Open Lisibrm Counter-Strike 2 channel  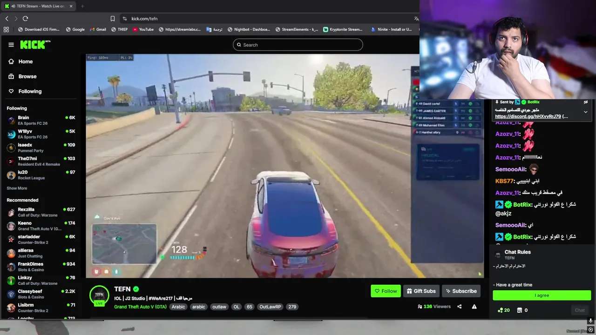point(41,308)
